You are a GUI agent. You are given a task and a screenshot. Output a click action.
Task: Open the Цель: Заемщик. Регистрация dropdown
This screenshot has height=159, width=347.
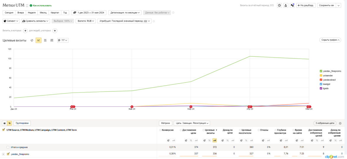(192, 123)
